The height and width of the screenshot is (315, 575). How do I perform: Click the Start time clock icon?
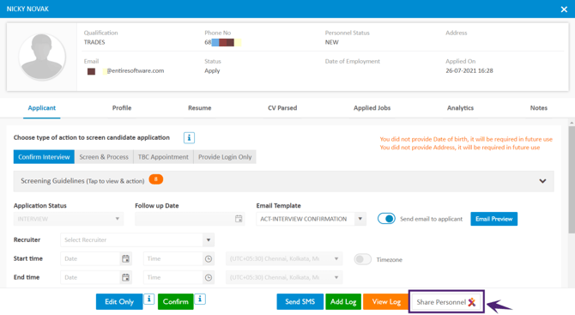(209, 258)
